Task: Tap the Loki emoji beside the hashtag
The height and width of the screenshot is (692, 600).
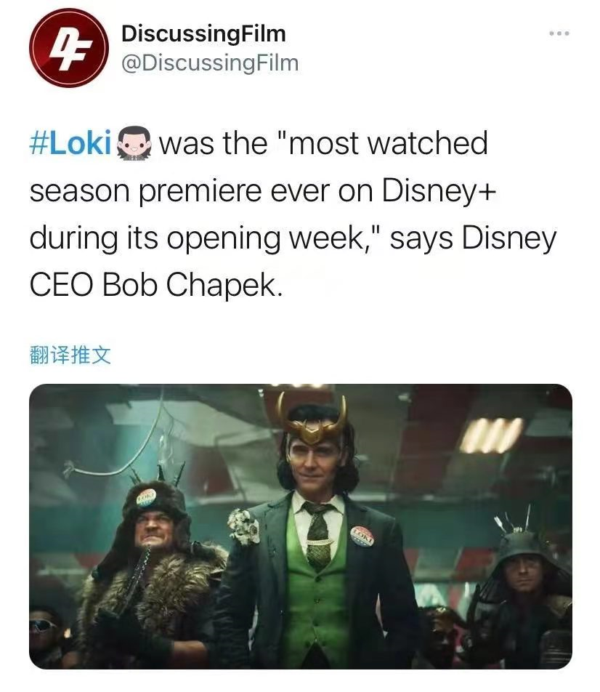Action: tap(134, 143)
